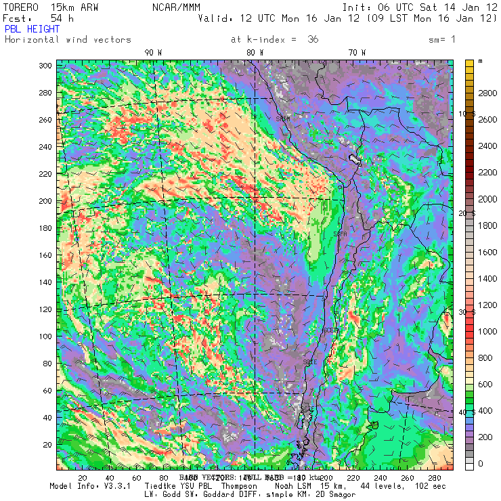Image resolution: width=501 pixels, height=501 pixels.
Task: Click the x-axis tick label 260
Action: click(x=408, y=478)
